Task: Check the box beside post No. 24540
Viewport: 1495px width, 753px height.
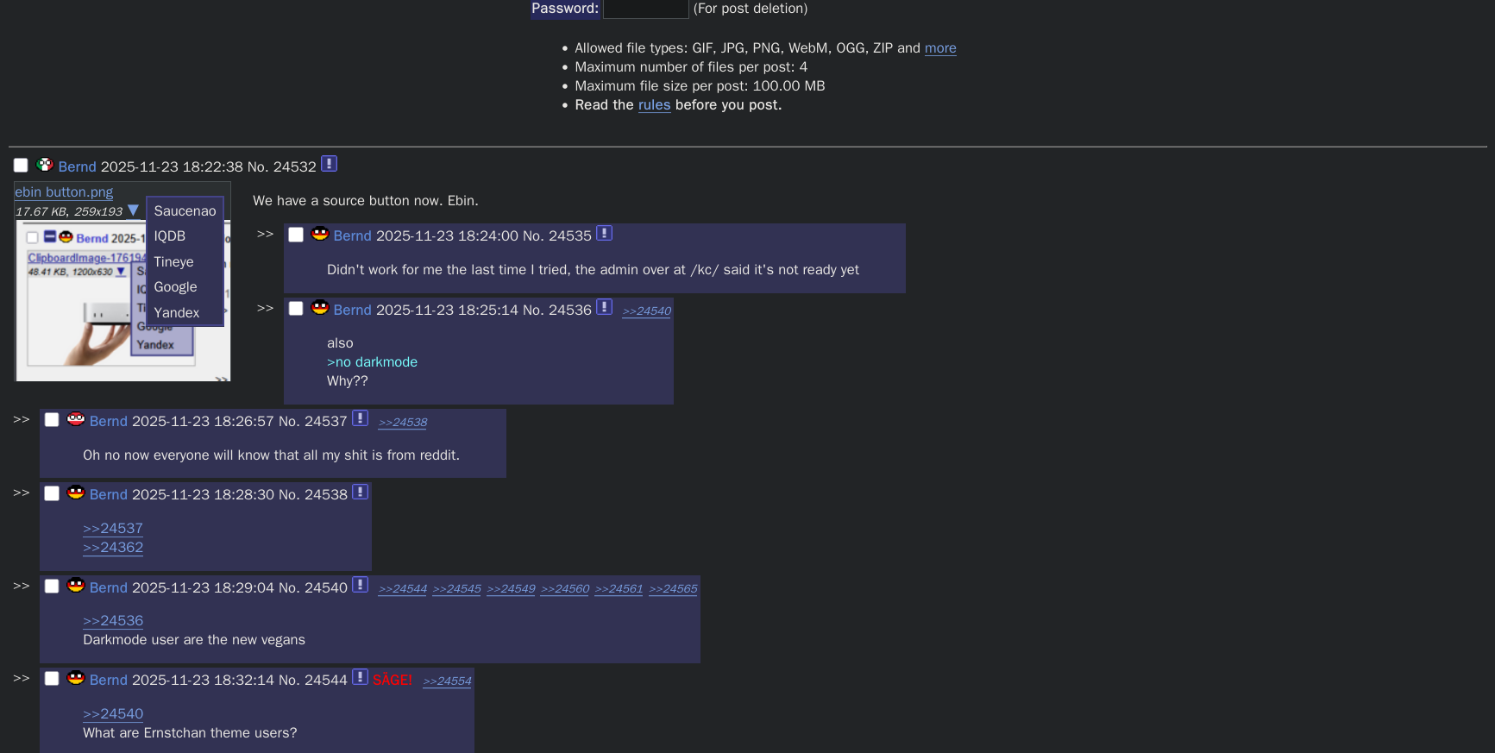Action: click(x=52, y=587)
